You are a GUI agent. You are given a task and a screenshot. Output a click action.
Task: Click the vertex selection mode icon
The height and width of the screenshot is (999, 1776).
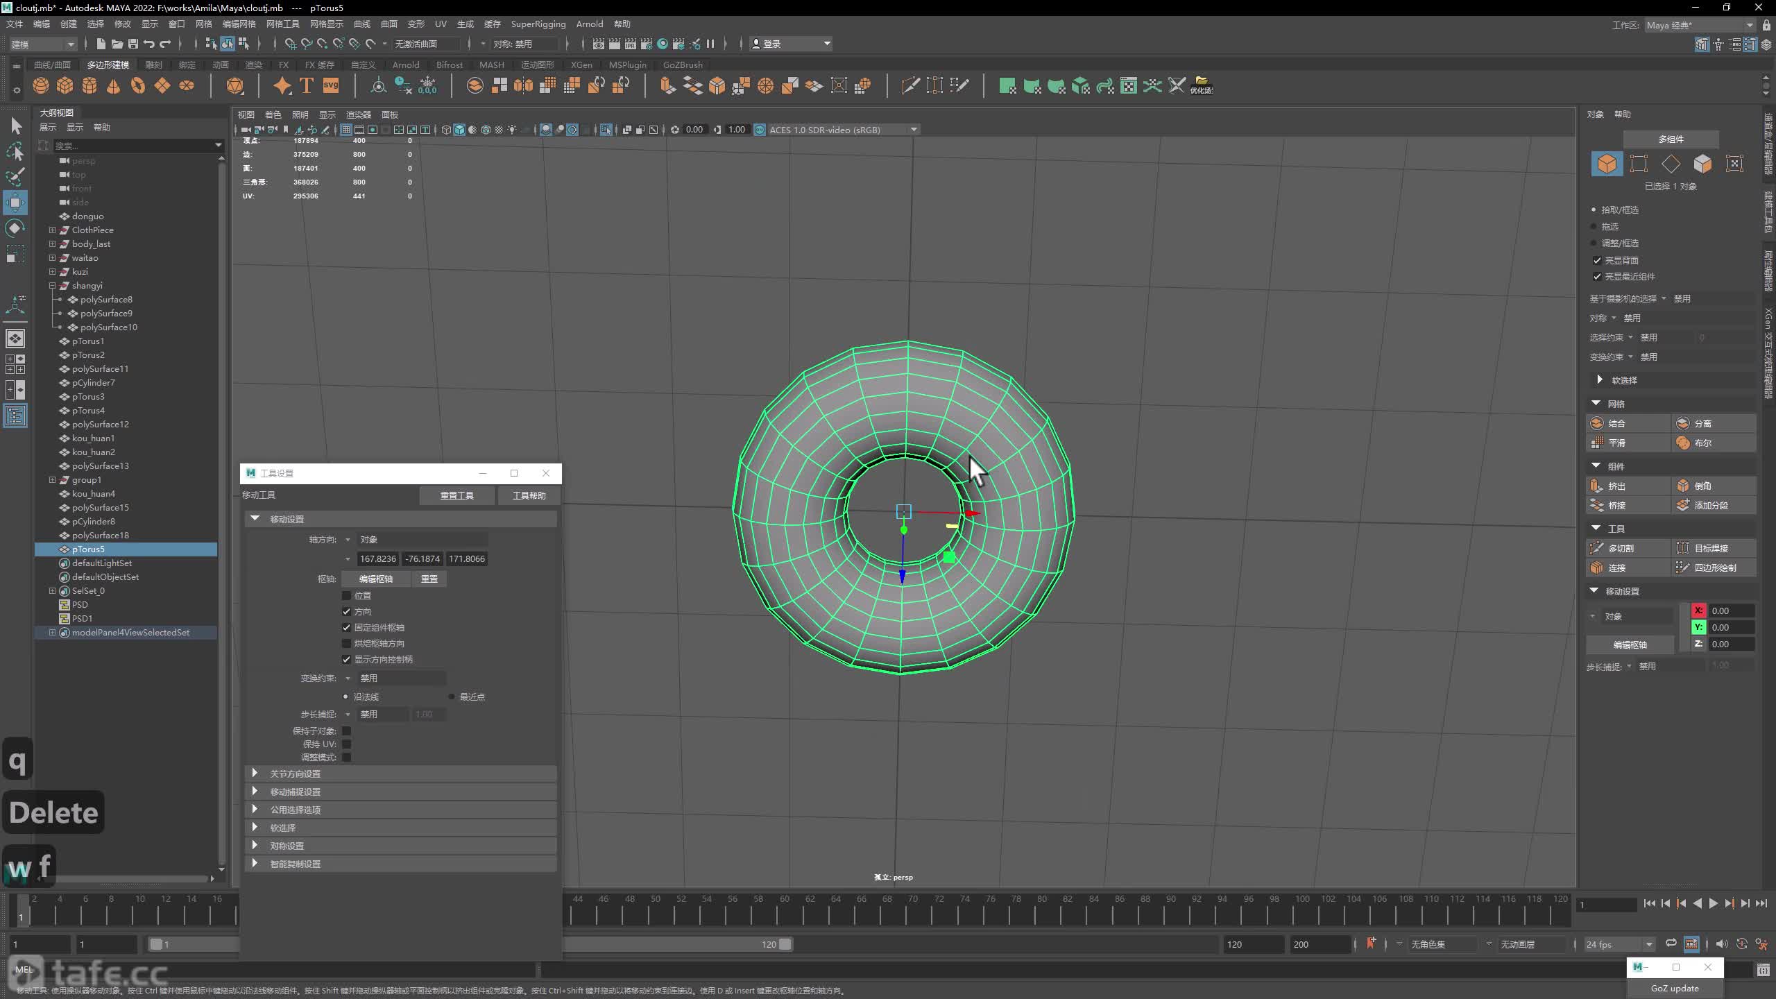click(1639, 164)
